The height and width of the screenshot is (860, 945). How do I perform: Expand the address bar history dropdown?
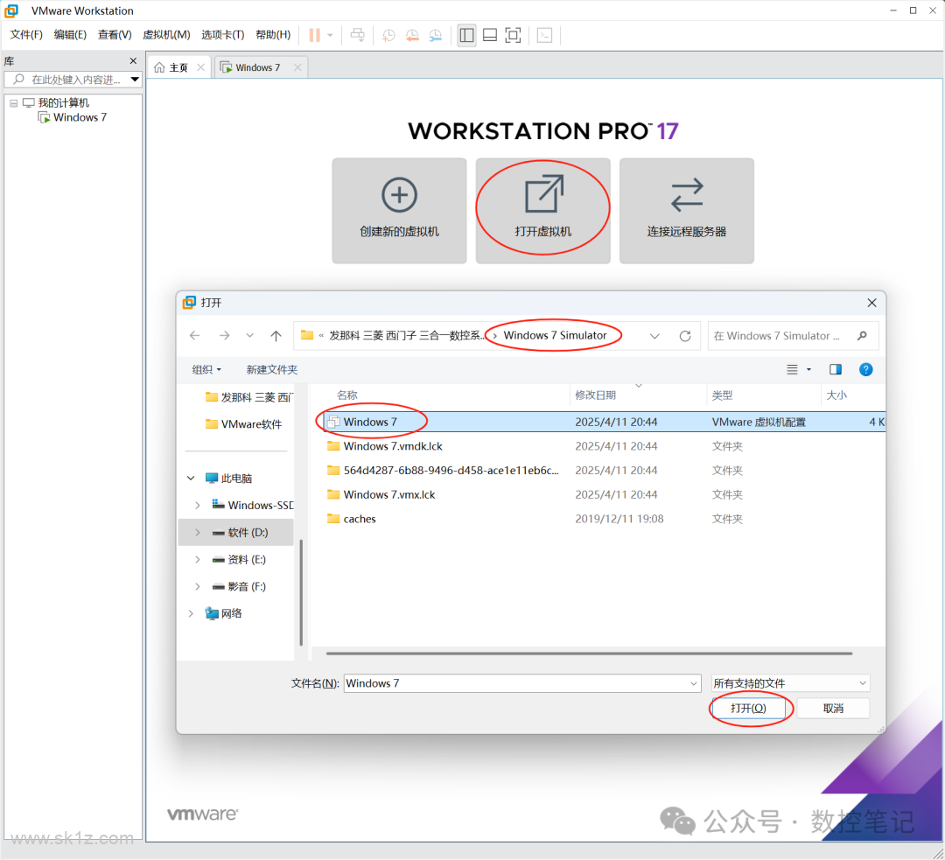point(654,336)
